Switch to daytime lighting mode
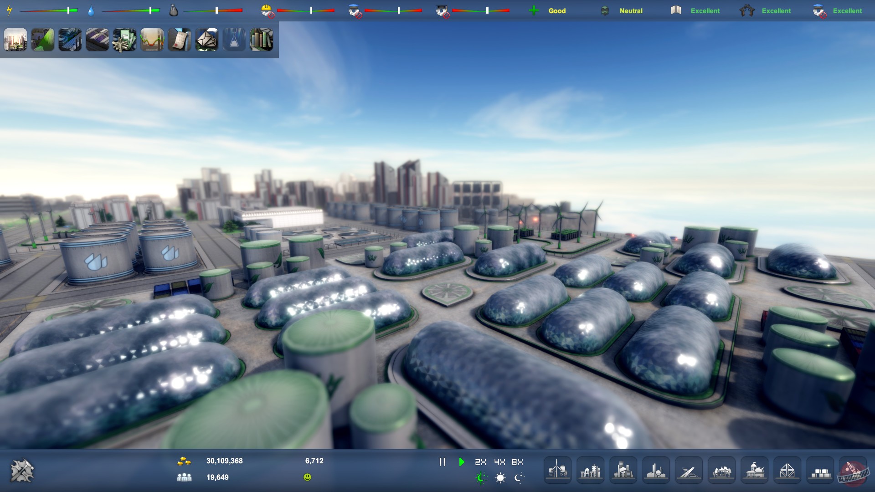 click(x=500, y=478)
